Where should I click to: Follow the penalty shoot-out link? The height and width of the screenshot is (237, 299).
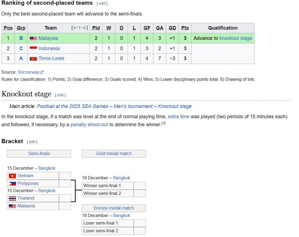click(89, 125)
